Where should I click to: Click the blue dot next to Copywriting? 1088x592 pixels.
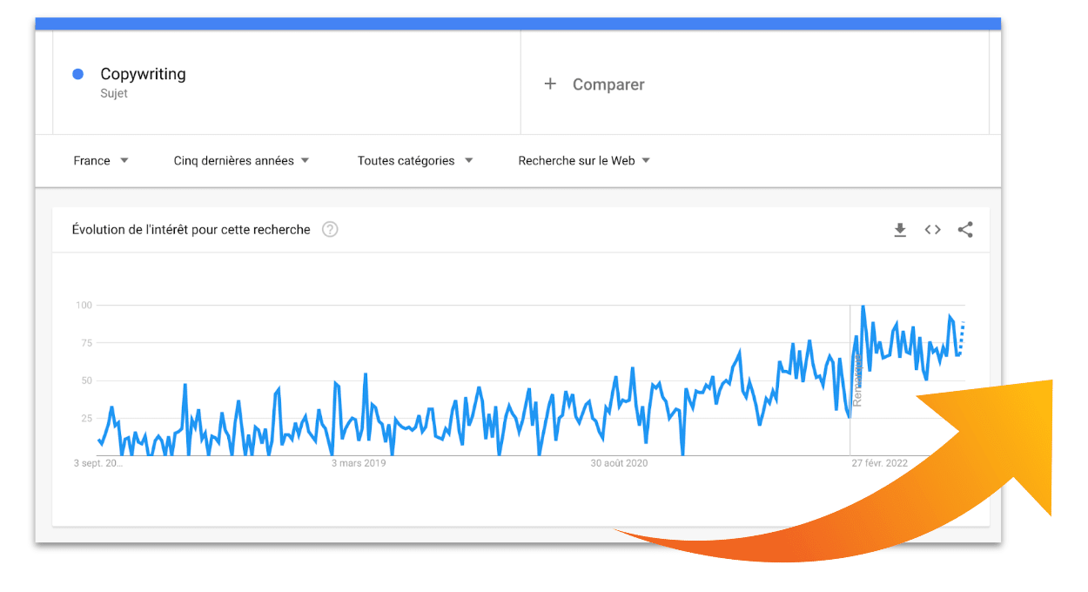point(78,75)
